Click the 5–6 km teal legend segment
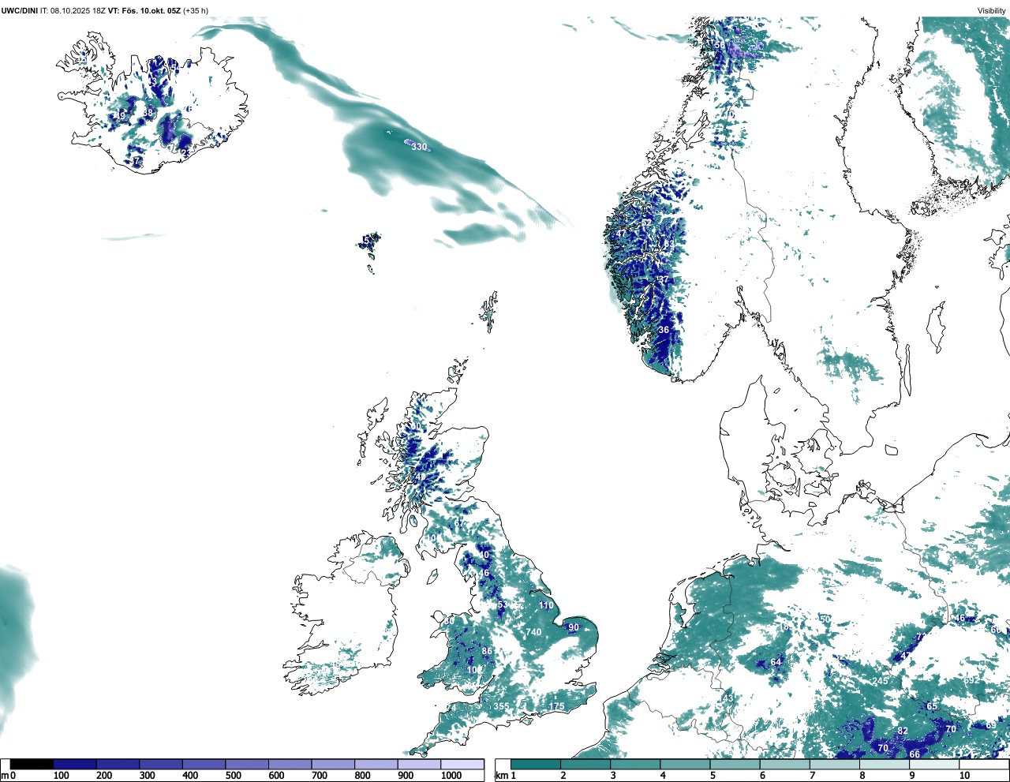This screenshot has width=1010, height=782. coord(735,764)
